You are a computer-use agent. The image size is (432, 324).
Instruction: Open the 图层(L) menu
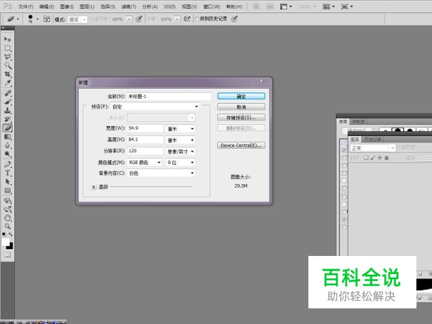[87, 7]
